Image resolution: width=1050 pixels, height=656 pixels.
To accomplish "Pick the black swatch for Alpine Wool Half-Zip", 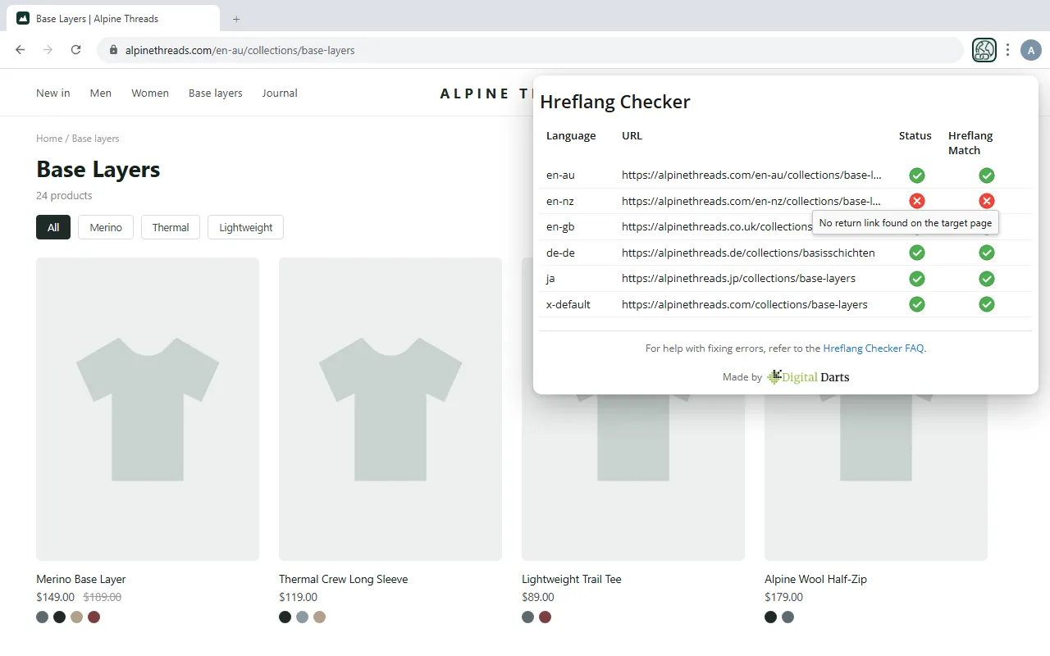I will click(x=770, y=617).
